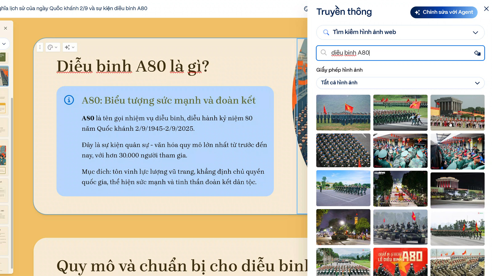Focus the 'diễu binh A80' search input
Viewport: 492px width, 276px height.
coord(400,53)
